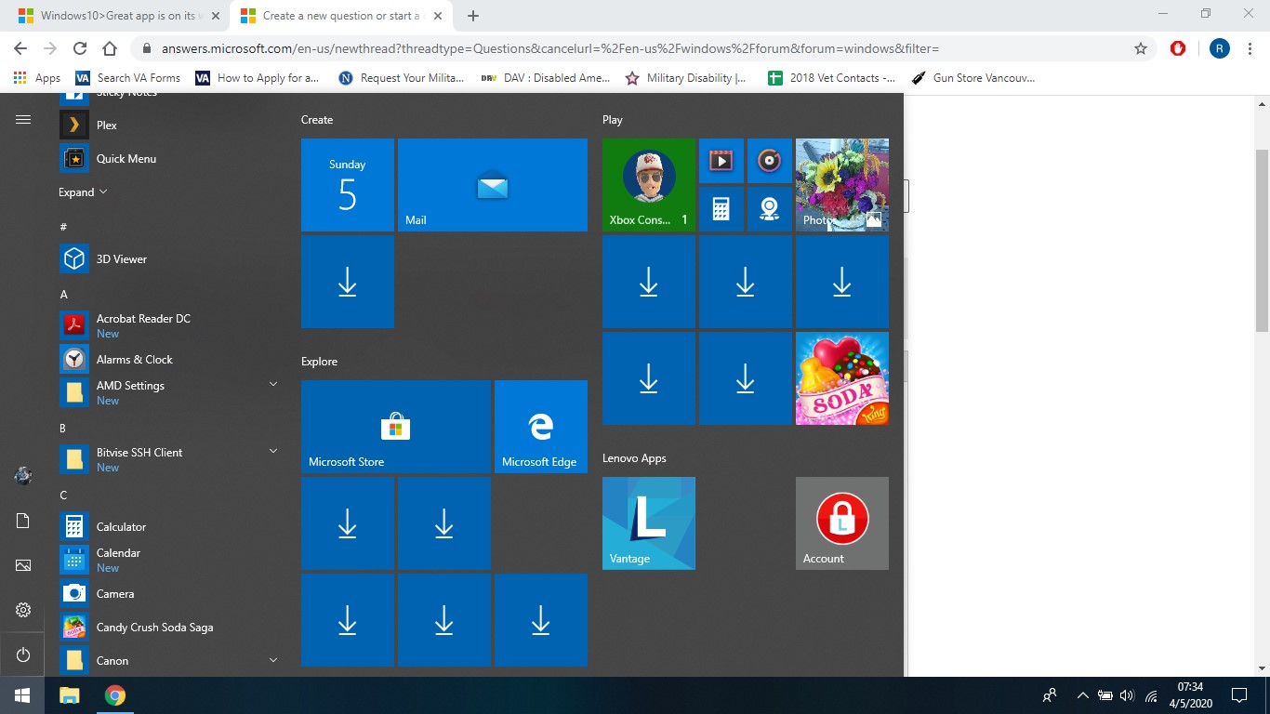Open Settings gear in Start sidebar

[23, 610]
